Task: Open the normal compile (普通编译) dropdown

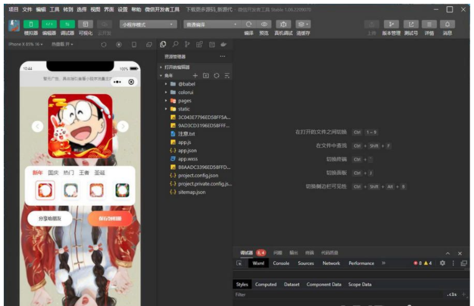Action: (210, 24)
